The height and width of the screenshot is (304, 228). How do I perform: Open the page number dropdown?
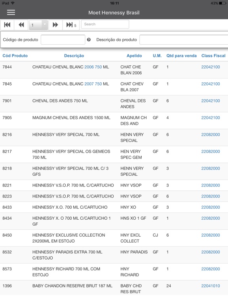coord(38,25)
